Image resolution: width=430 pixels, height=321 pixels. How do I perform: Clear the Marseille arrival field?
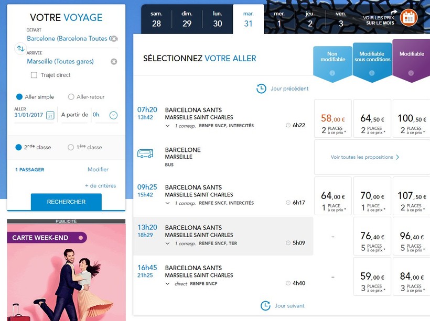pos(114,62)
